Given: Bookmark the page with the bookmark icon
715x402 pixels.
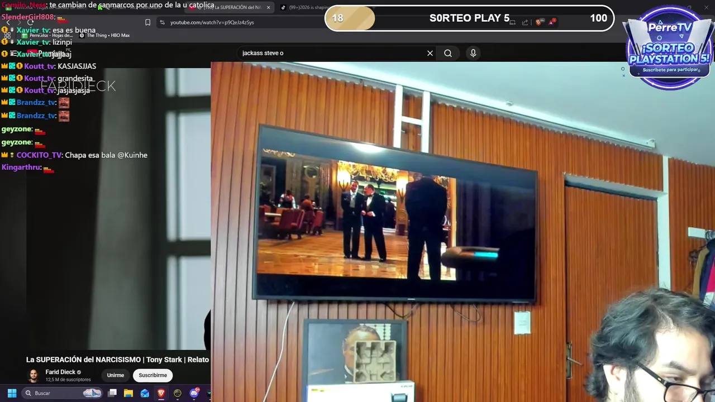Looking at the screenshot, I should (147, 22).
